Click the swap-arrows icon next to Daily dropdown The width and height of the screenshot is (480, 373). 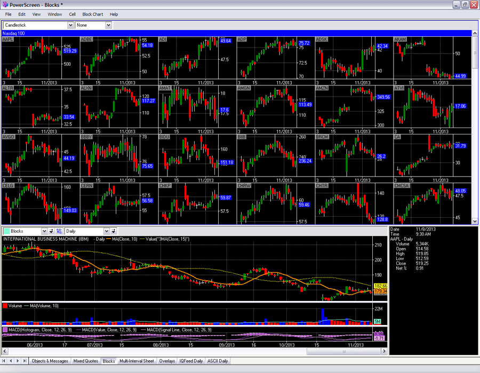(x=113, y=231)
